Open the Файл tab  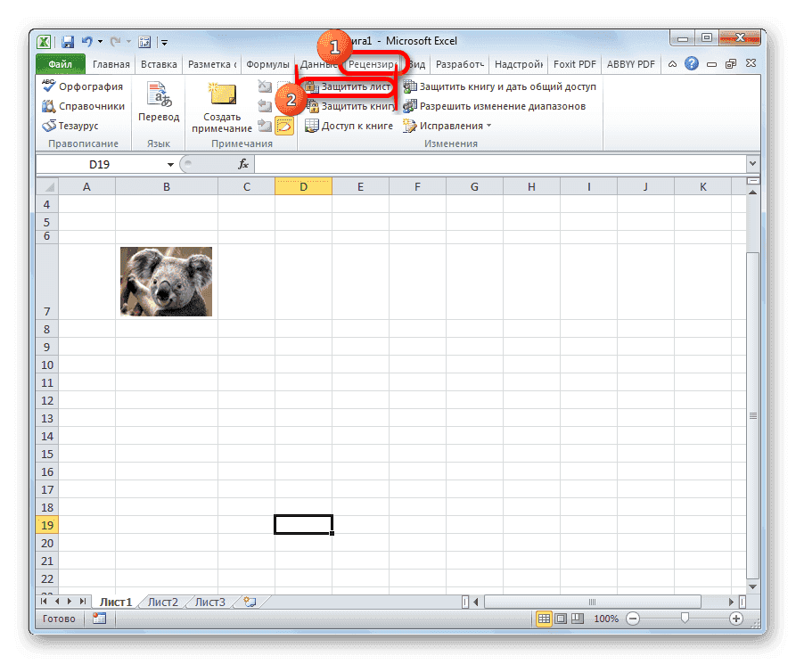(x=59, y=64)
